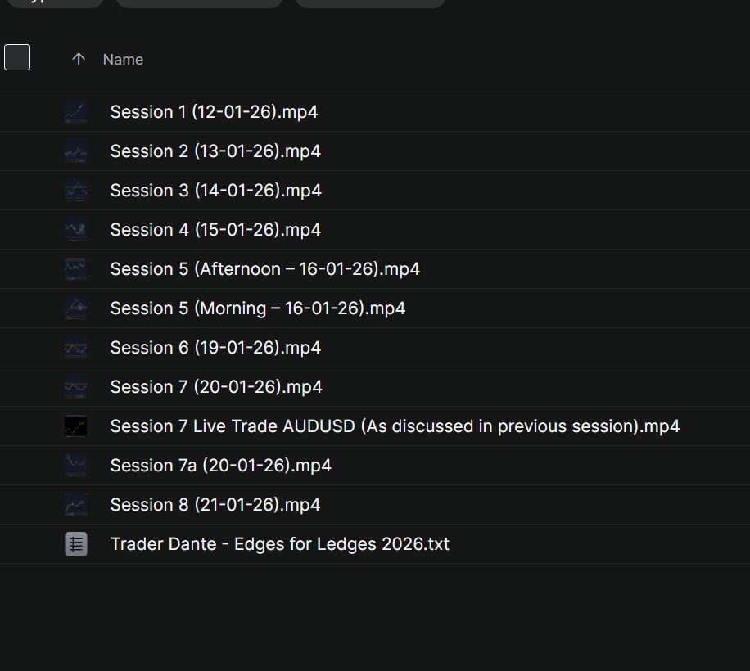The image size is (750, 671).
Task: Sort files by the Name column
Action: click(123, 59)
